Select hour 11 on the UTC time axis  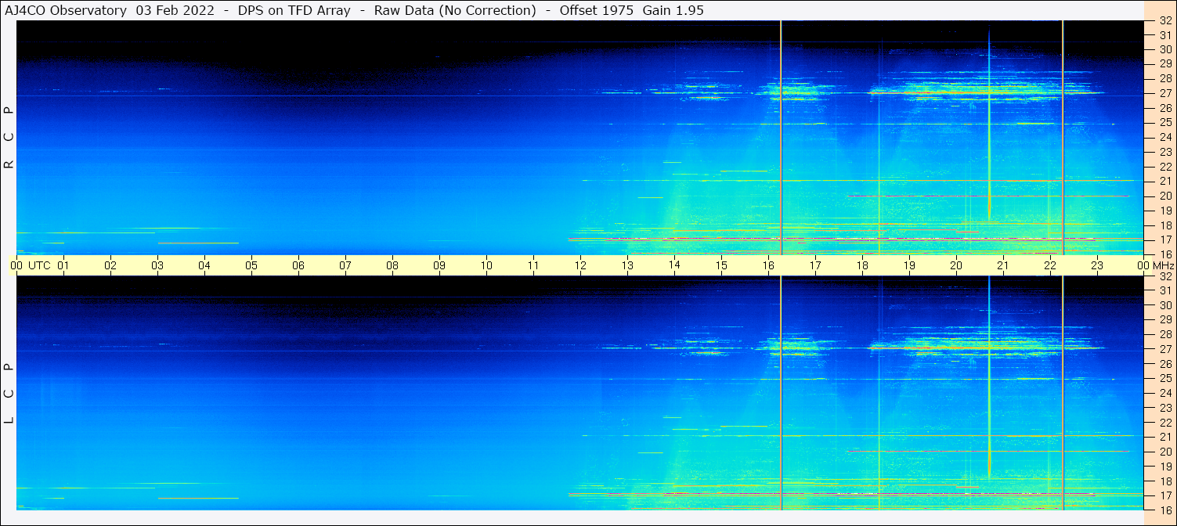(x=533, y=265)
